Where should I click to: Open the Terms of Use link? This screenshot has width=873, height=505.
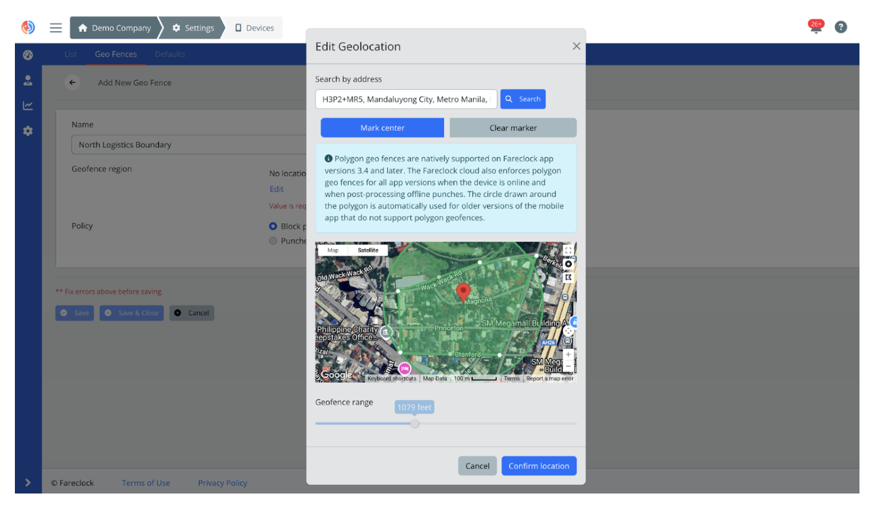coord(145,483)
